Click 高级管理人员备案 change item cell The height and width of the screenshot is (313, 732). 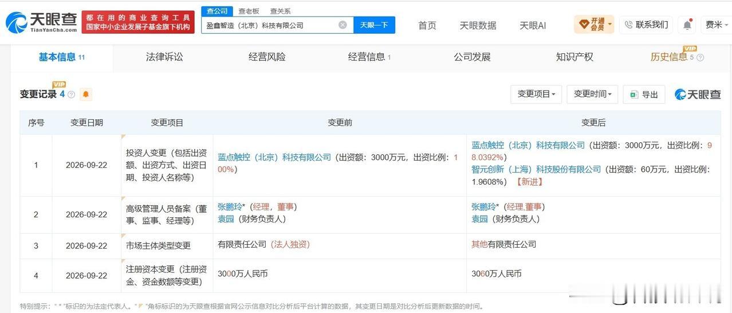click(x=167, y=215)
